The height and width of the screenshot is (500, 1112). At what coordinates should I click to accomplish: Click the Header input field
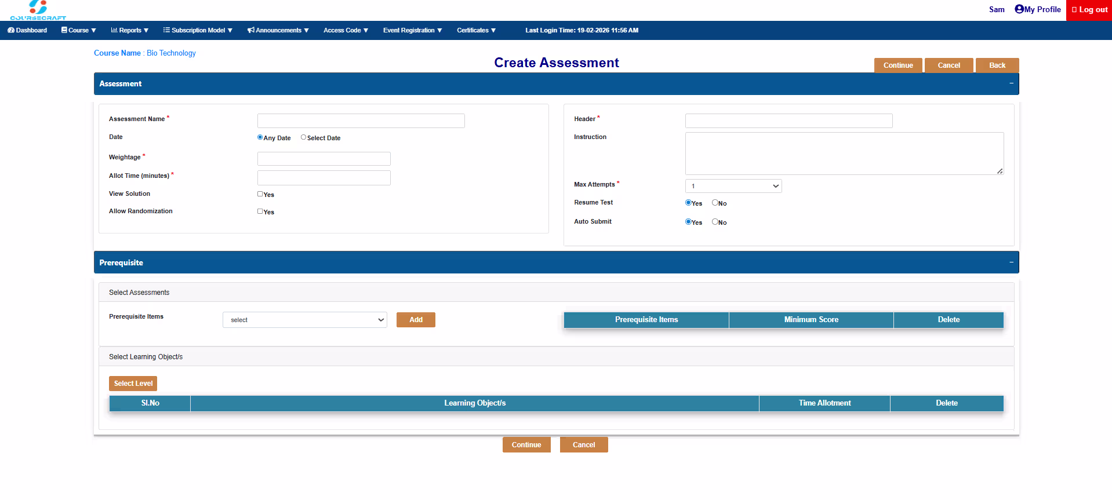tap(789, 121)
